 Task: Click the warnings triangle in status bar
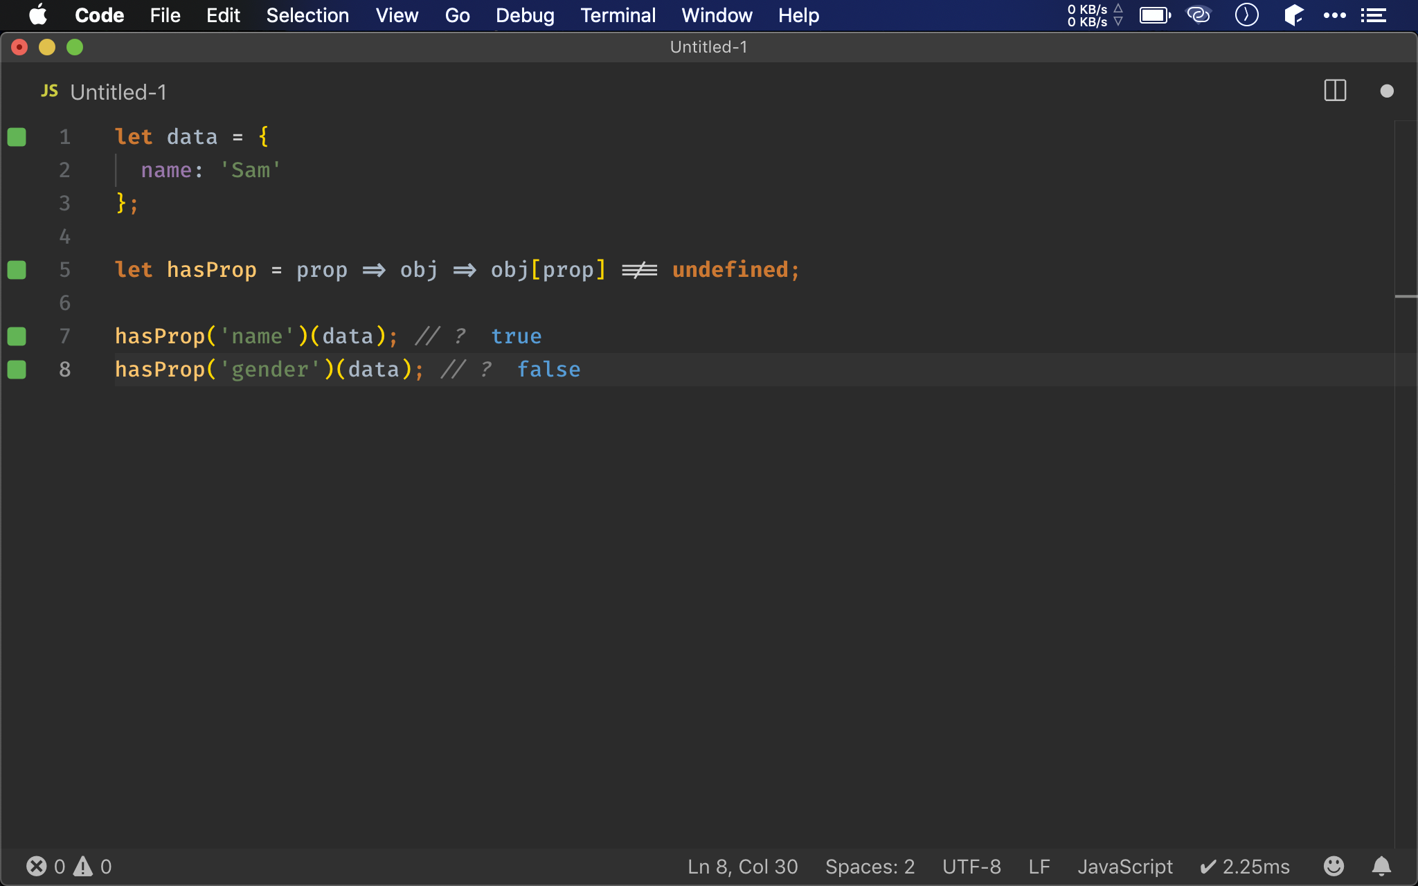tap(83, 867)
